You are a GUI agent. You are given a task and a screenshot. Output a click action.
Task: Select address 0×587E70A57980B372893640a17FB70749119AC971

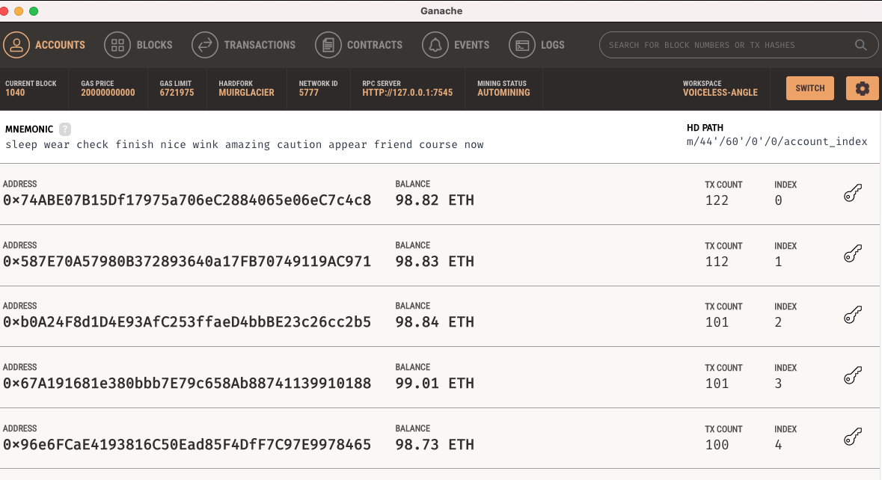click(x=187, y=262)
